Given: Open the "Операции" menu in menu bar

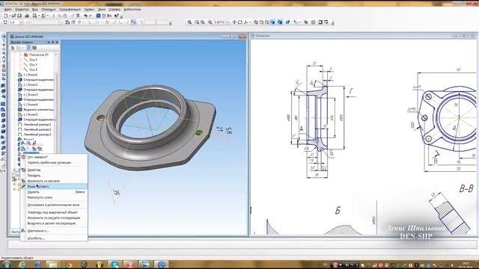Looking at the screenshot, I should (x=49, y=10).
